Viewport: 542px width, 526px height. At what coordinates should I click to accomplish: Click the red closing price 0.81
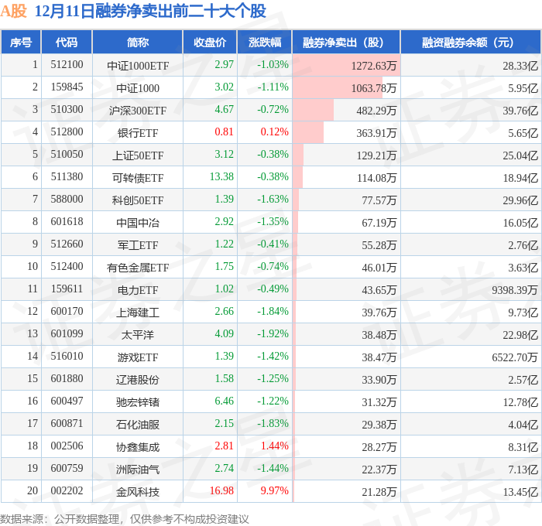pos(224,132)
